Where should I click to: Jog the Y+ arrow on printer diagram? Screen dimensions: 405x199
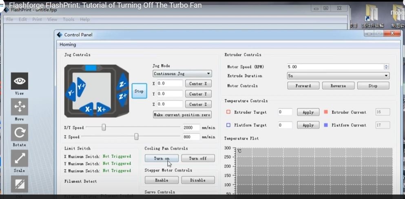(x=81, y=87)
